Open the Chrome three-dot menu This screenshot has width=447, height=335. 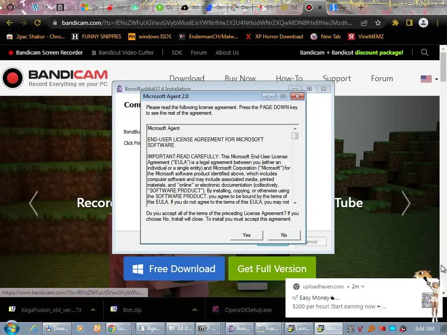437,23
